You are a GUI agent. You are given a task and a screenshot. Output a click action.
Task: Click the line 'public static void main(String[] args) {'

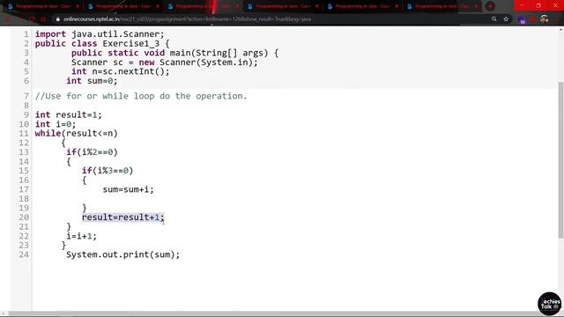[174, 53]
